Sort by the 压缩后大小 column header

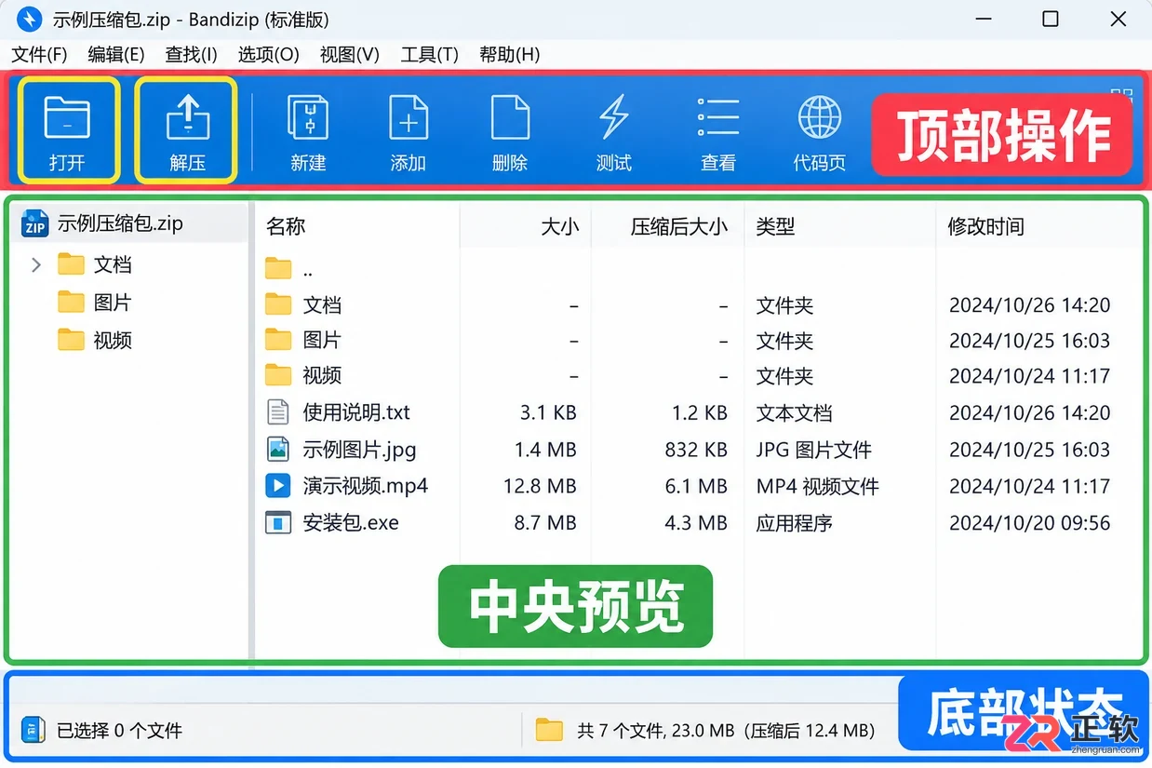[x=679, y=226]
